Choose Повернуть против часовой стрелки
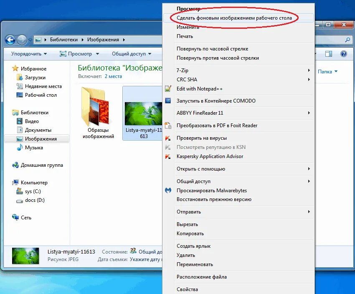This screenshot has width=355, height=294. coord(238,58)
